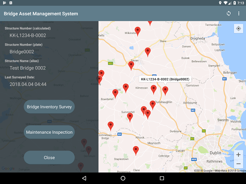Zoom out with the minus button
This screenshot has height=184, width=246.
click(x=238, y=164)
